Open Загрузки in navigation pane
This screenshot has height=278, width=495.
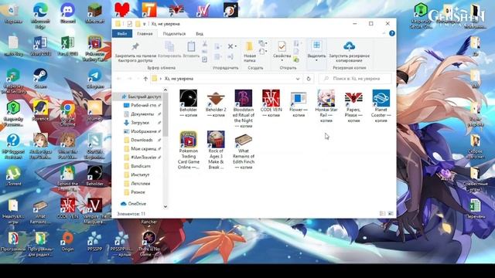(x=140, y=123)
